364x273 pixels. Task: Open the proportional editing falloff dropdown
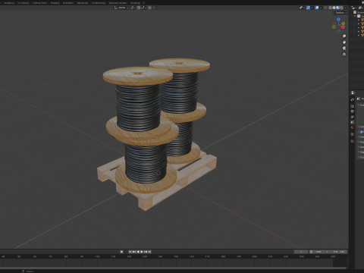155,8
